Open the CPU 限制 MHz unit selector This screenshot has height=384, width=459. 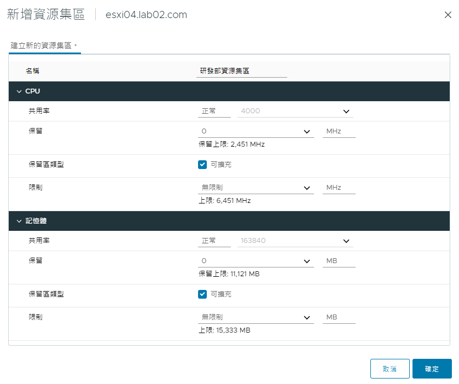click(x=339, y=188)
